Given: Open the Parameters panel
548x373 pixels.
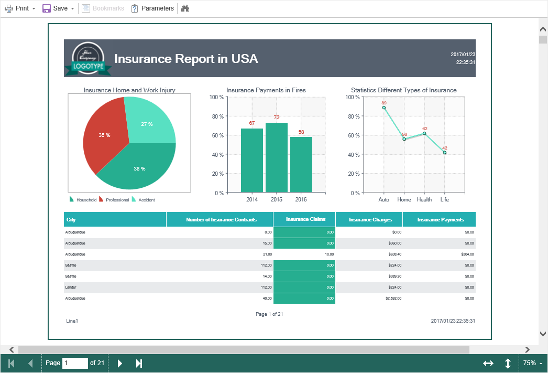Looking at the screenshot, I should tap(152, 8).
